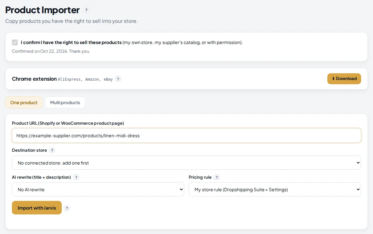Click the Product URL field label
Screen dimensions: 373x234
(x=68, y=123)
